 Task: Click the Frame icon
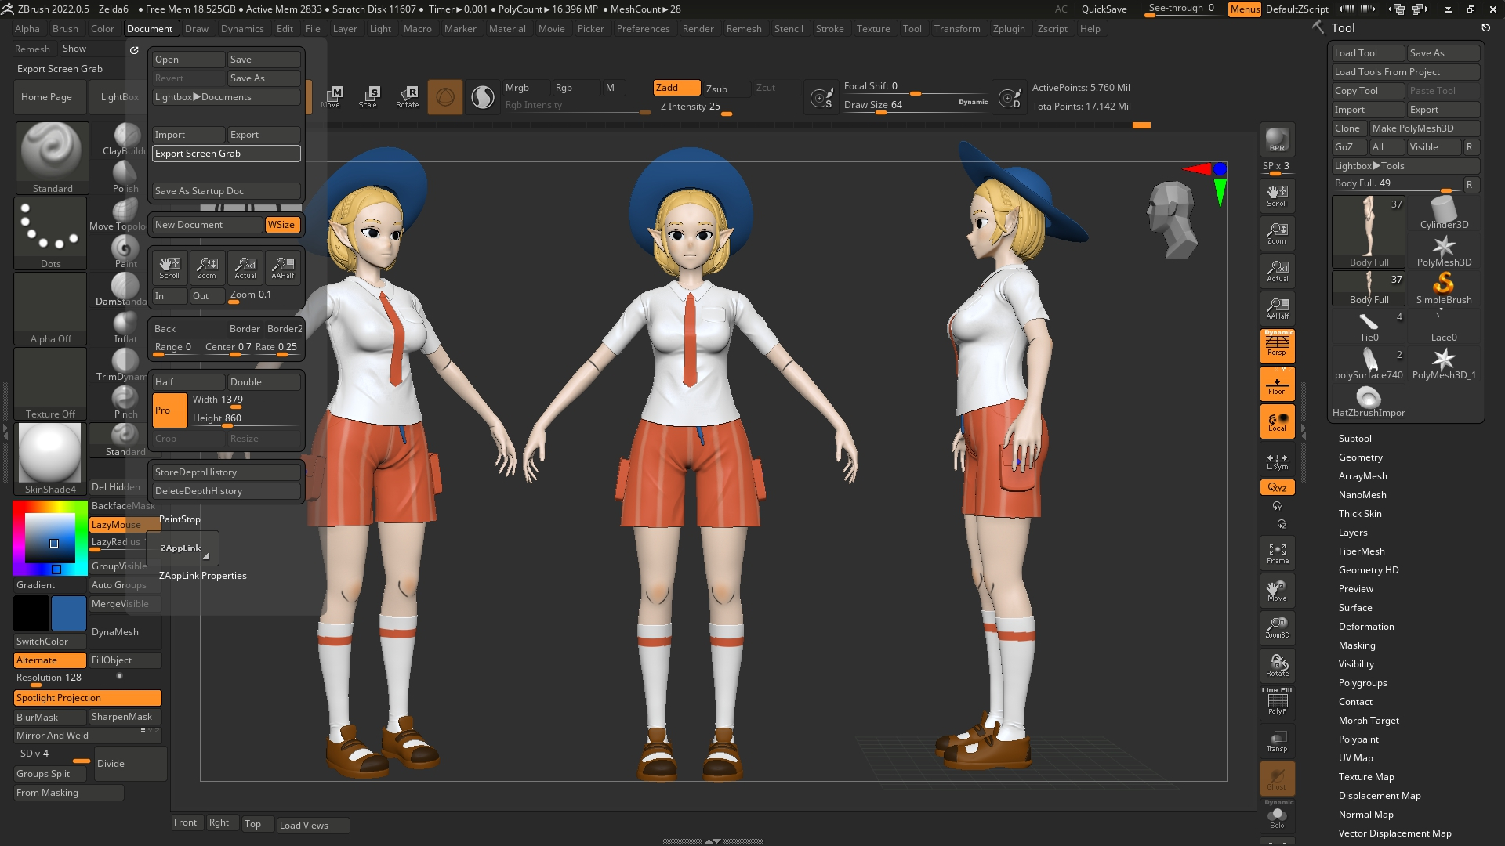coord(1277,553)
